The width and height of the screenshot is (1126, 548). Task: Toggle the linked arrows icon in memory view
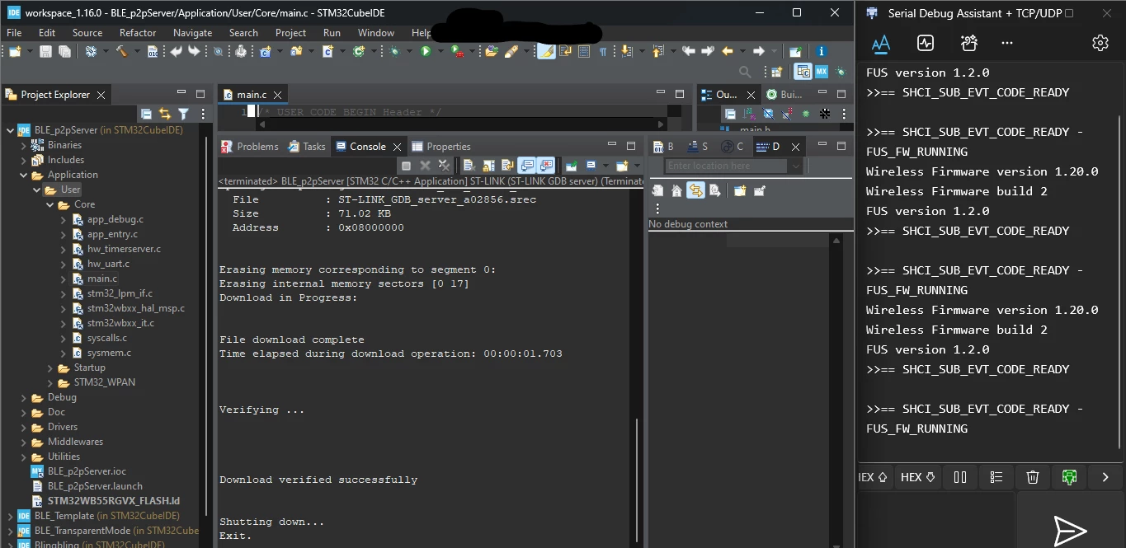point(695,190)
